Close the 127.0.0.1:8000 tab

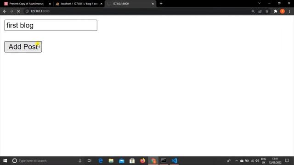(153, 4)
